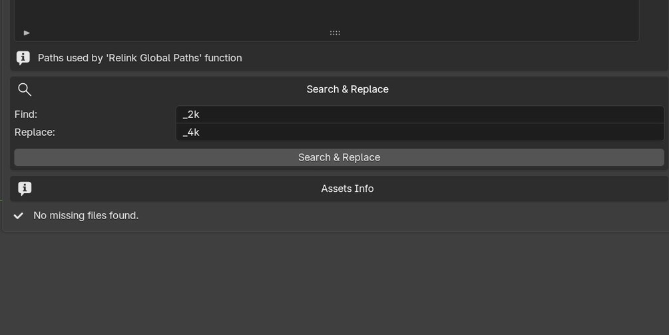Click the info icon beside Relink Global Paths note
This screenshot has height=335, width=669.
point(23,58)
